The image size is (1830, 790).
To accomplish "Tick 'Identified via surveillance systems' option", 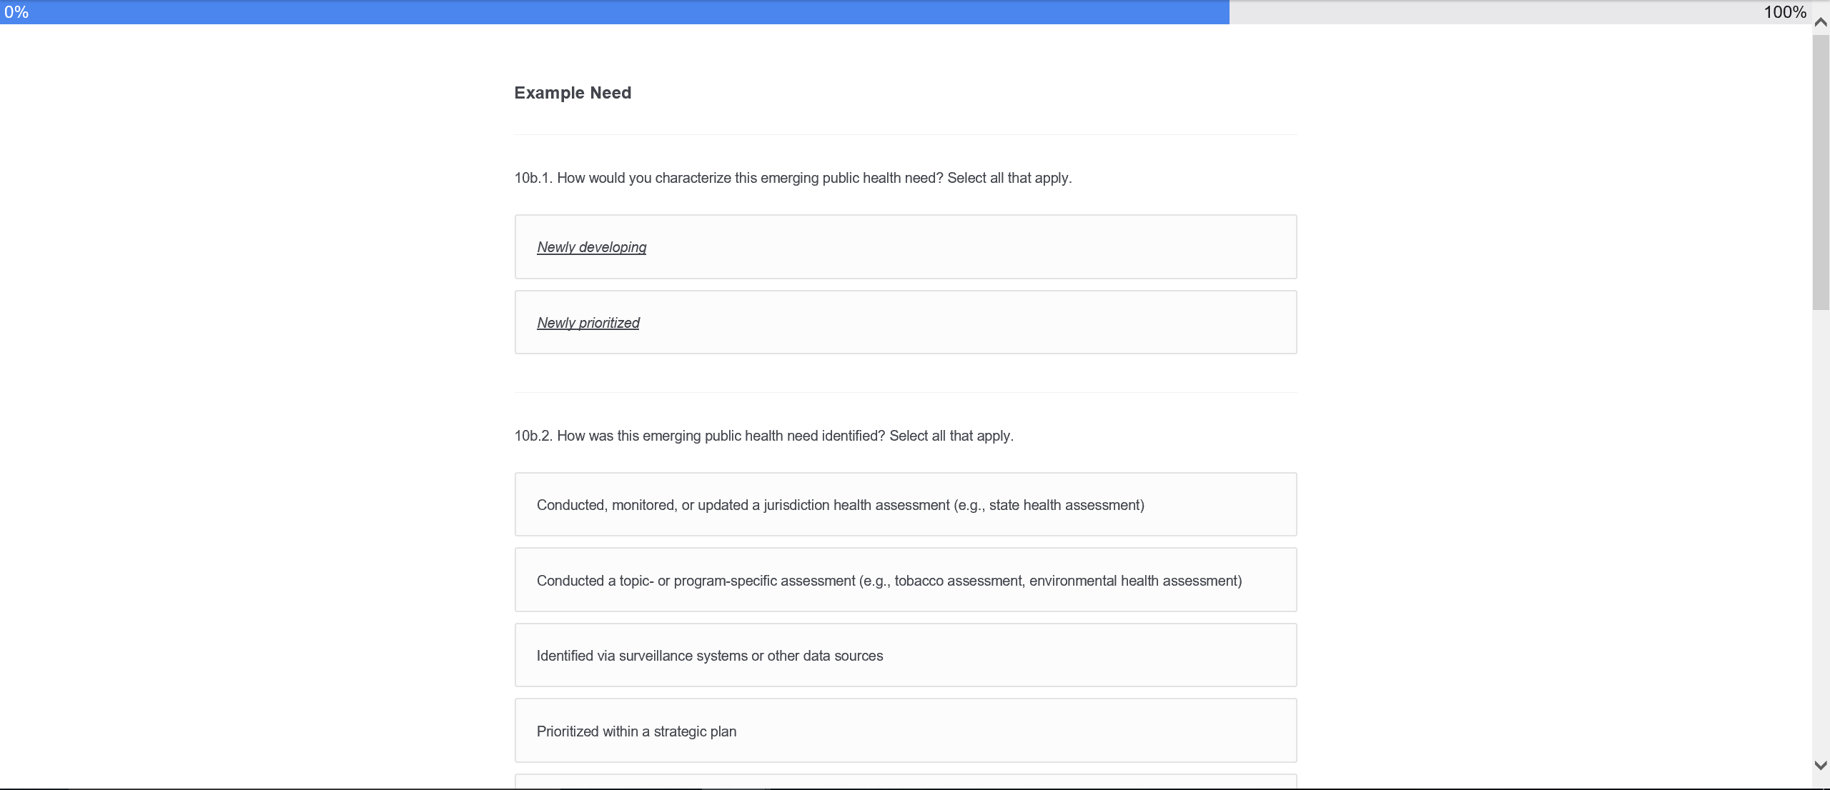I will [905, 656].
